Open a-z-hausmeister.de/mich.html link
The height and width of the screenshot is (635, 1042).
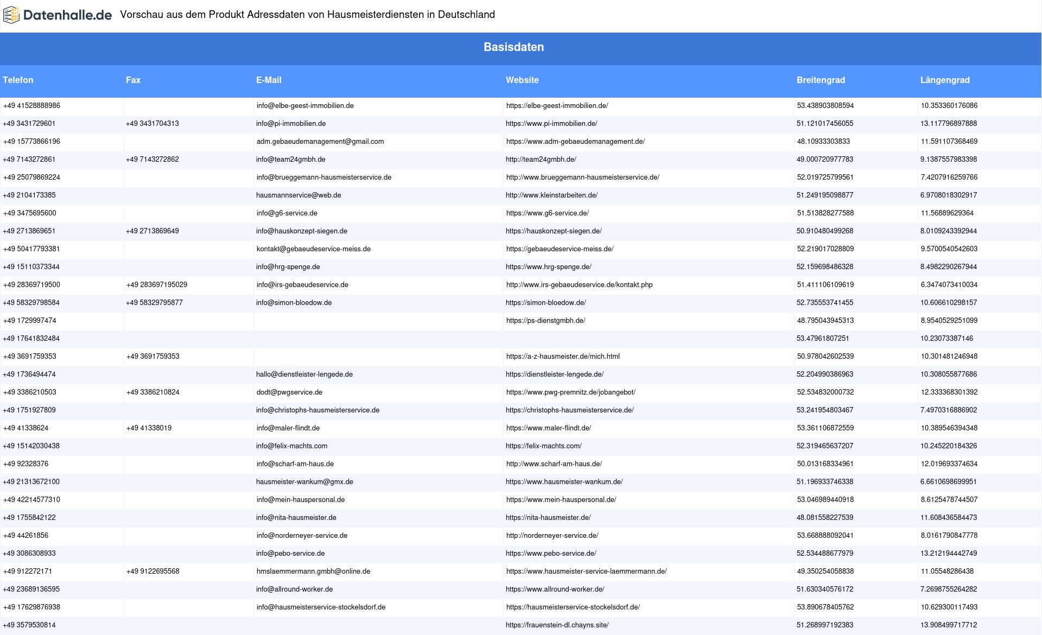click(x=563, y=357)
